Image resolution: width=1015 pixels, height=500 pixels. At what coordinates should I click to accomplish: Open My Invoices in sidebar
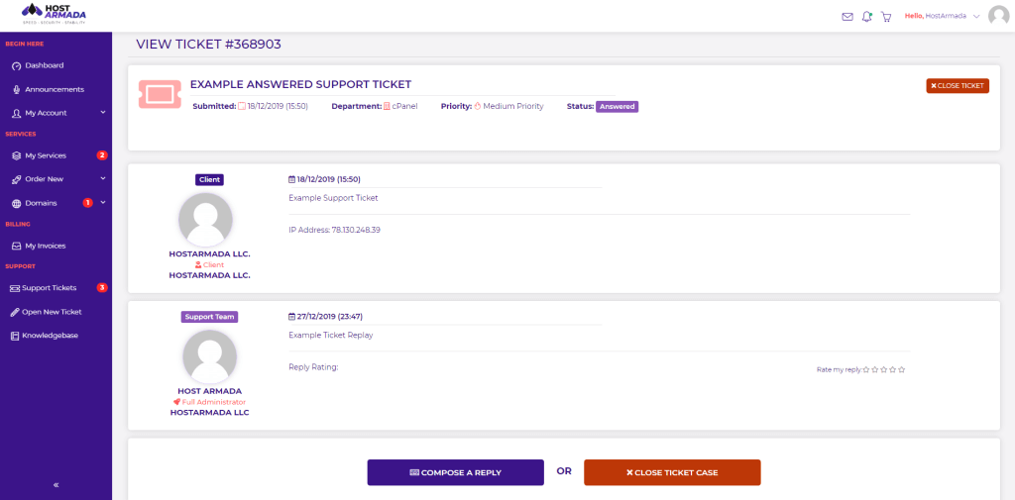(46, 246)
